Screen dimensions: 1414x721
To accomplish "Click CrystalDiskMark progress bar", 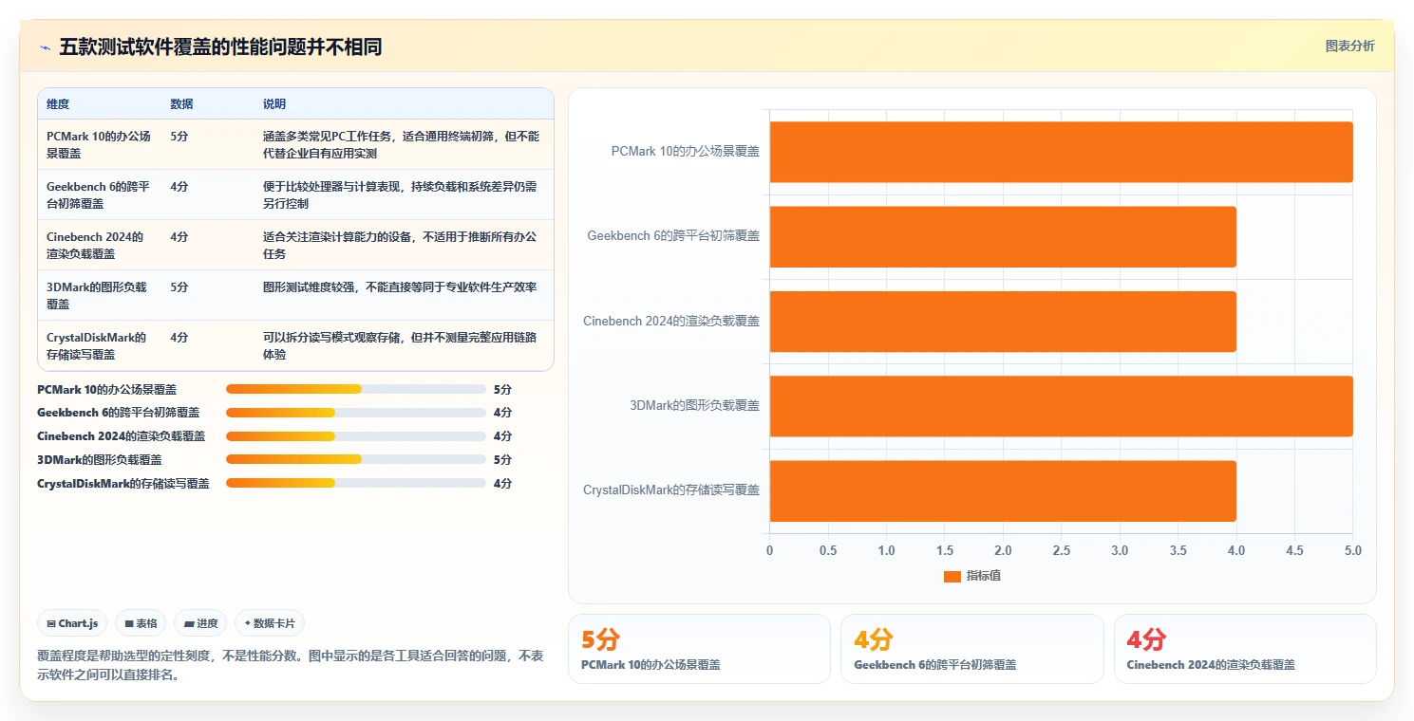I will (356, 483).
